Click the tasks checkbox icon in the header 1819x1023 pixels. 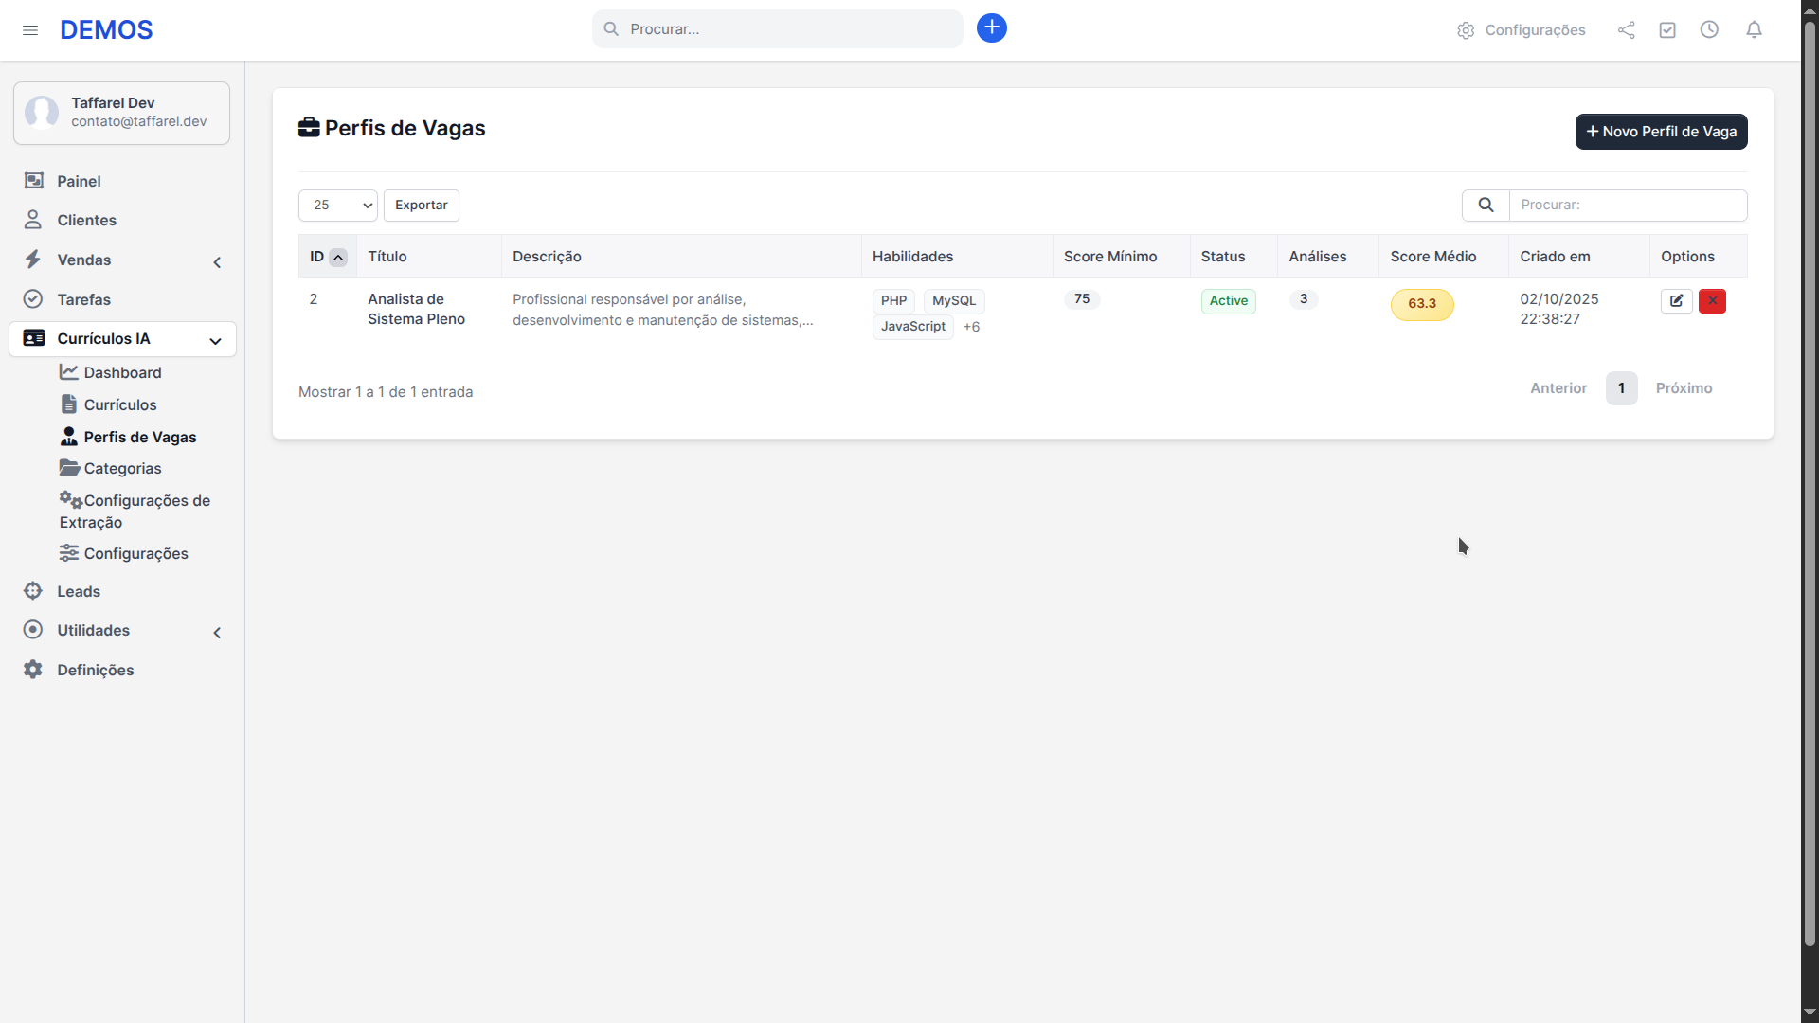point(1668,29)
